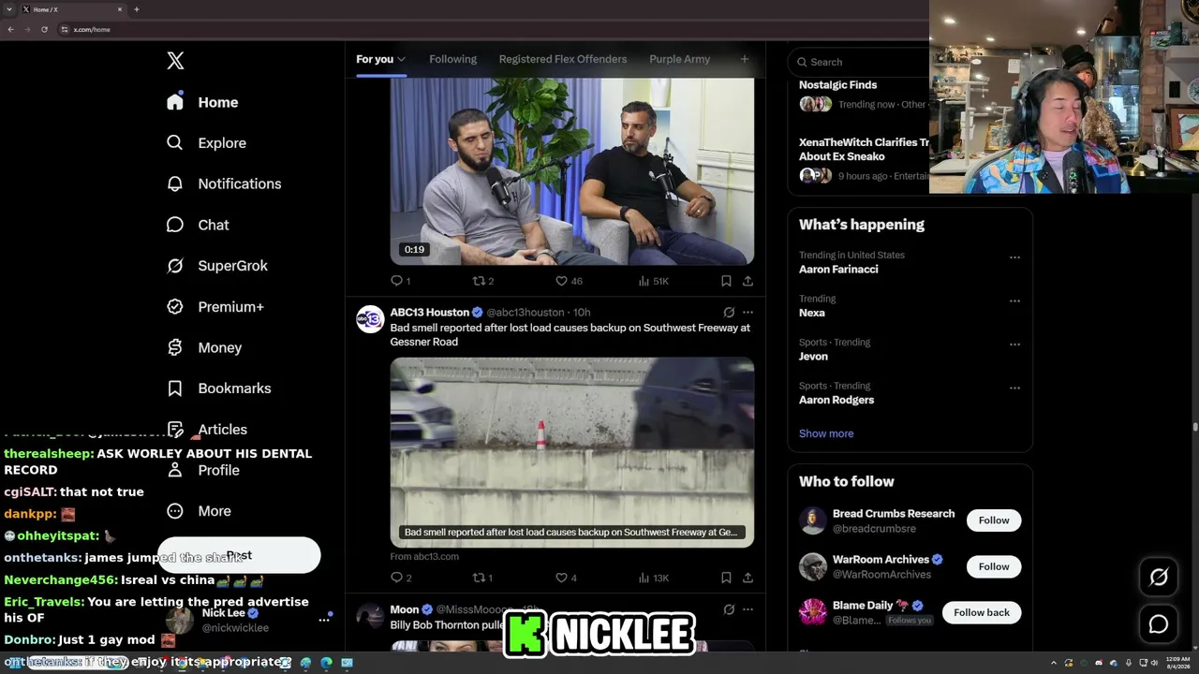Open Moon's profile avatar
Viewport: 1199px width, 674px height.
coord(370,616)
